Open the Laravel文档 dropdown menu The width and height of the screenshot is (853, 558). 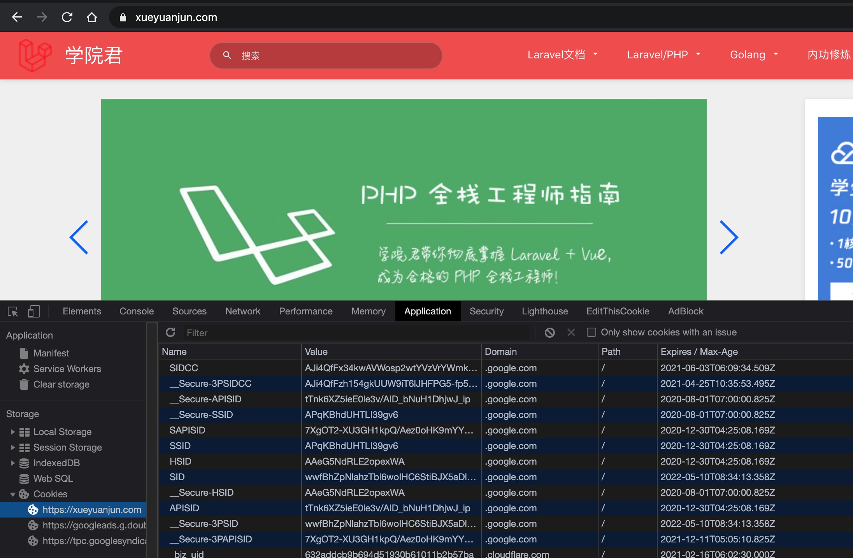click(x=562, y=54)
